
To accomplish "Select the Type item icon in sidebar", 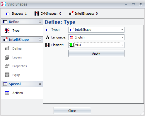I will tap(7, 31).
